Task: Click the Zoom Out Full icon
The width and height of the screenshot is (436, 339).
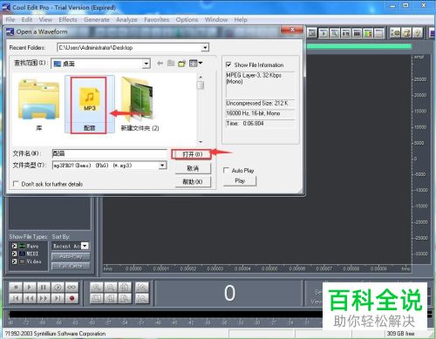Action: [x=125, y=288]
